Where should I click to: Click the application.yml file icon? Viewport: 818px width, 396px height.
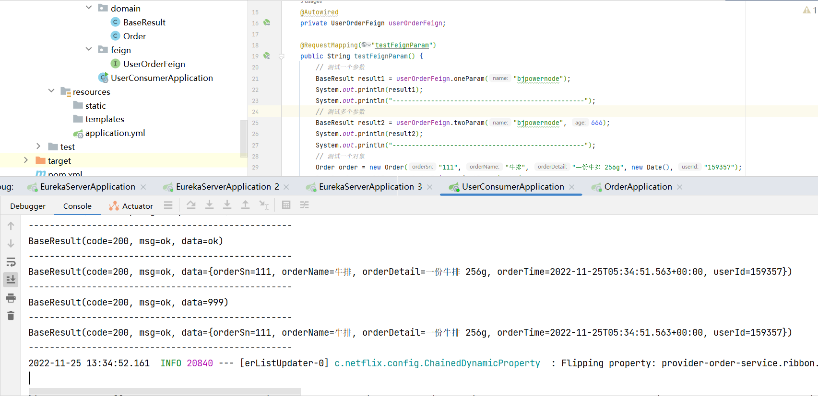tap(78, 134)
